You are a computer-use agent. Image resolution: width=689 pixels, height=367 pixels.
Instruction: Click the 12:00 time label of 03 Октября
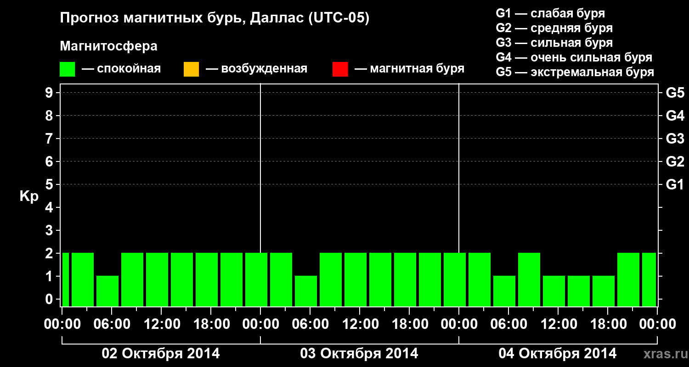point(360,324)
